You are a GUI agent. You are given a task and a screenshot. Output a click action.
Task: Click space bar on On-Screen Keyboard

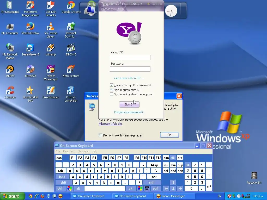105,189
